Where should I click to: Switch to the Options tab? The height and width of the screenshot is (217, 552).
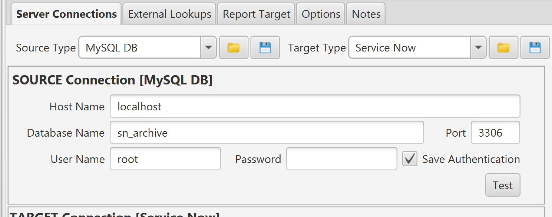click(321, 14)
